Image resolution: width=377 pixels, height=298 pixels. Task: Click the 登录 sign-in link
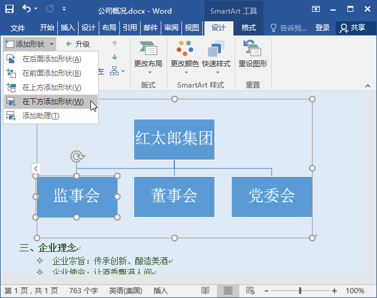click(323, 28)
